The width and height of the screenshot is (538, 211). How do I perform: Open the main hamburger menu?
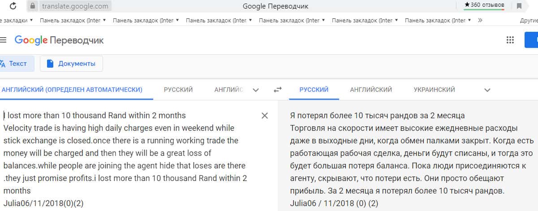coord(3,40)
